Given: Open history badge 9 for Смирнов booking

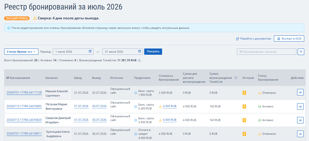Looking at the screenshot, I should [244, 120].
